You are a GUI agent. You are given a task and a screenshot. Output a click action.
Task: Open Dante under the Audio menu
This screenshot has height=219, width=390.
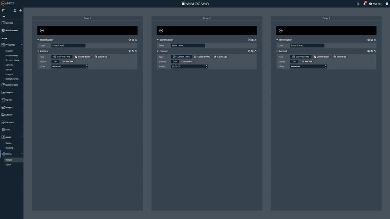pos(8,143)
